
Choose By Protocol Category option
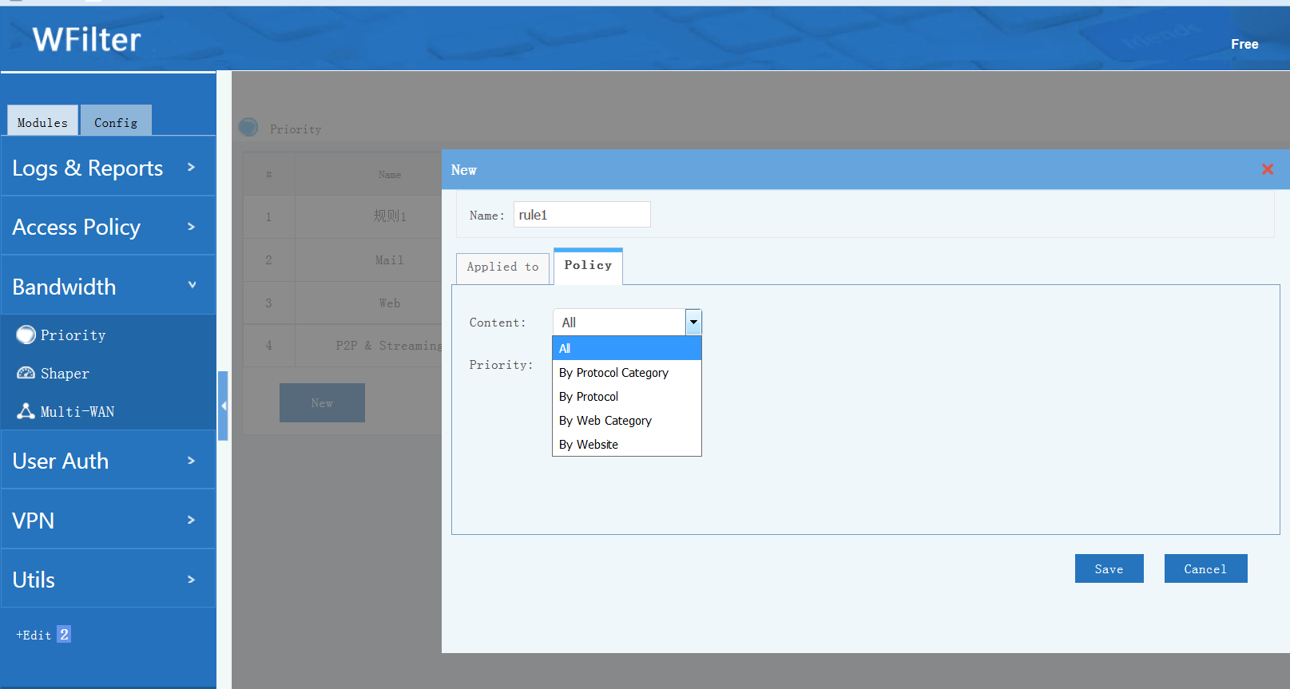point(613,373)
